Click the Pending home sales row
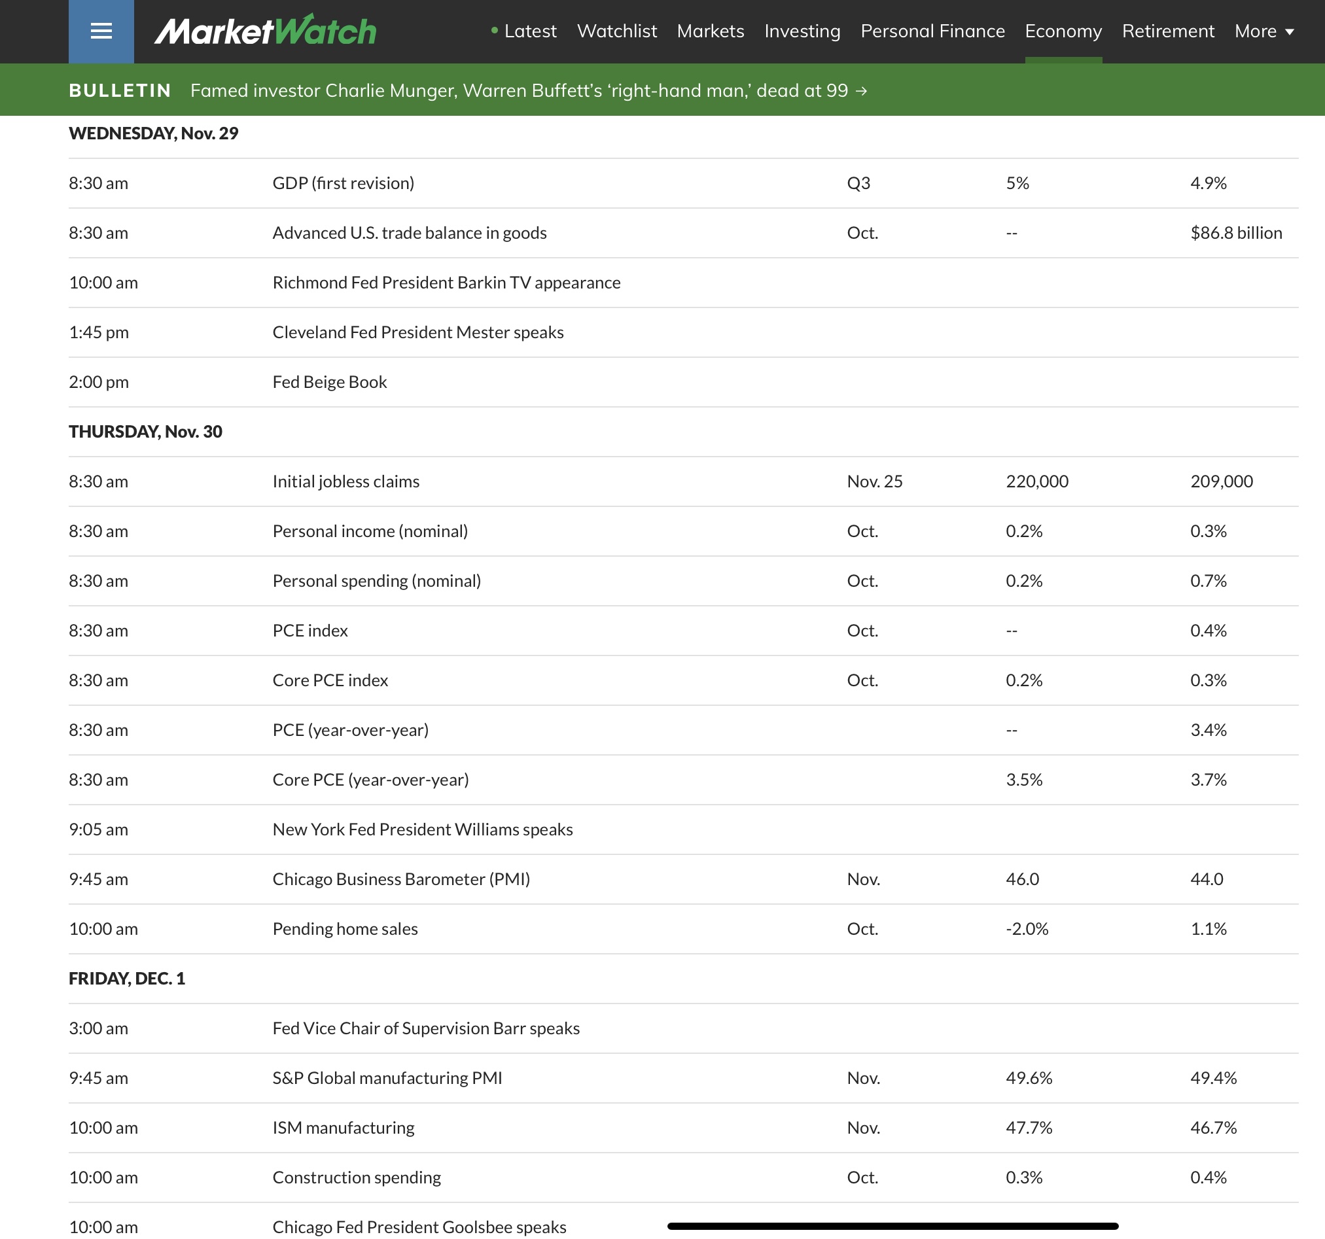 tap(345, 928)
